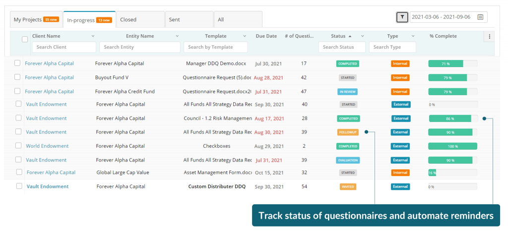508x242 pixels.
Task: Expand the Client Name column dropdown
Action: [x=93, y=36]
